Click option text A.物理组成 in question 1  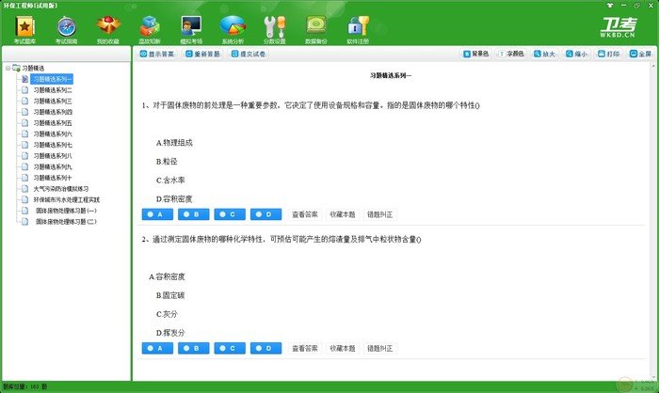pos(174,143)
